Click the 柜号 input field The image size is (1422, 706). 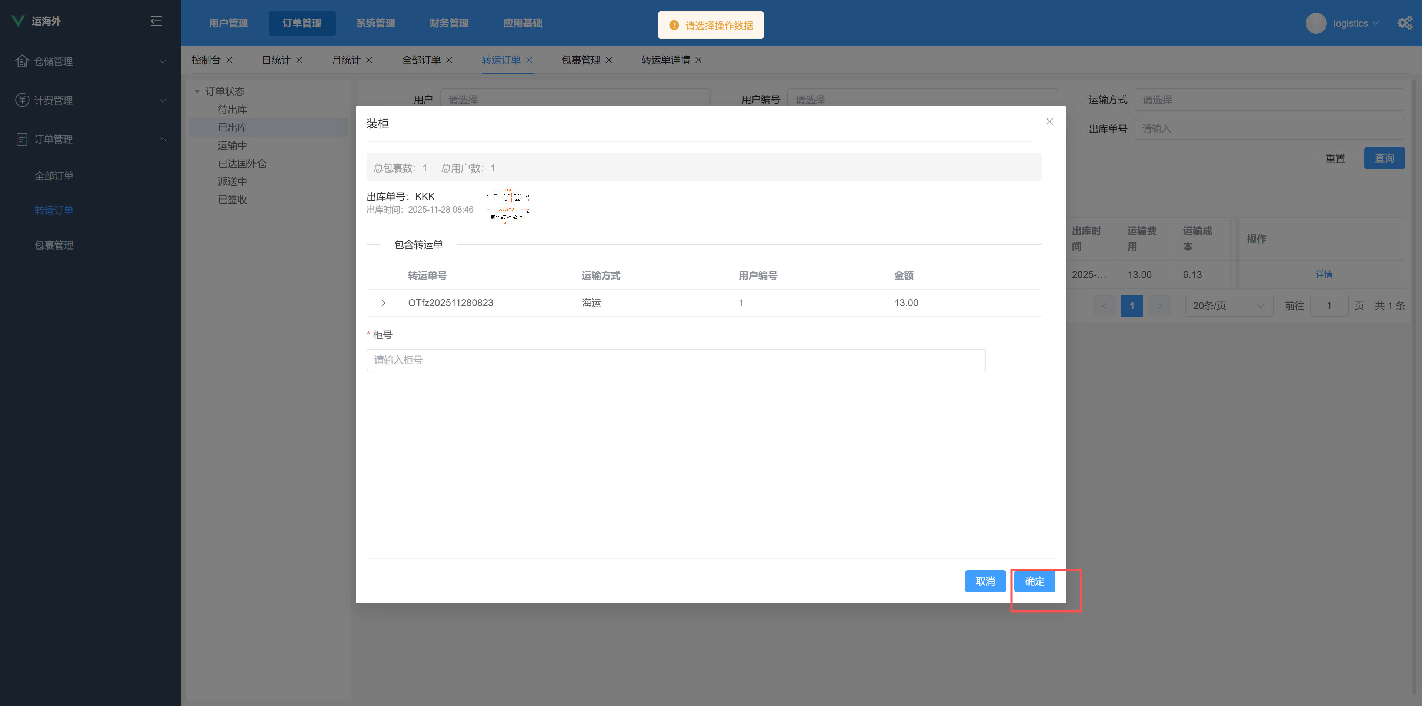tap(676, 360)
